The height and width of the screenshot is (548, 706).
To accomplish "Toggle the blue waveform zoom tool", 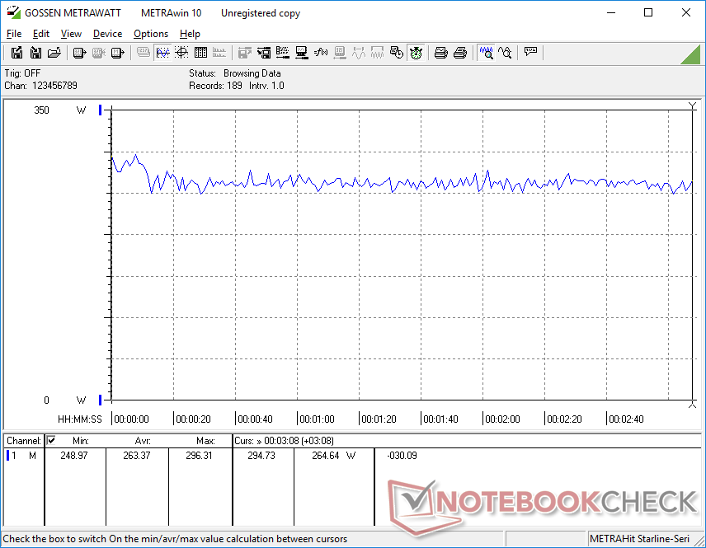I will click(x=487, y=53).
